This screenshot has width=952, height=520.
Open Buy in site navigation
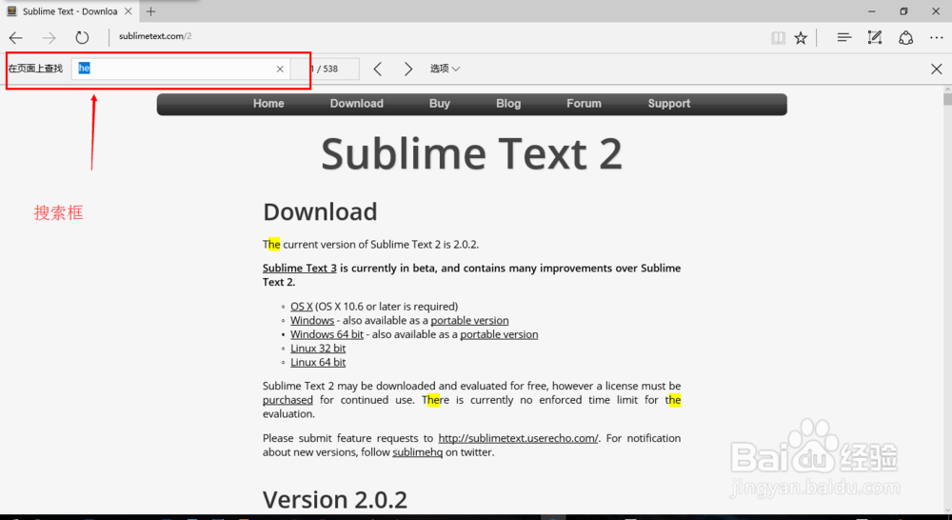(440, 103)
